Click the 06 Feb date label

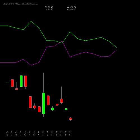66,133
